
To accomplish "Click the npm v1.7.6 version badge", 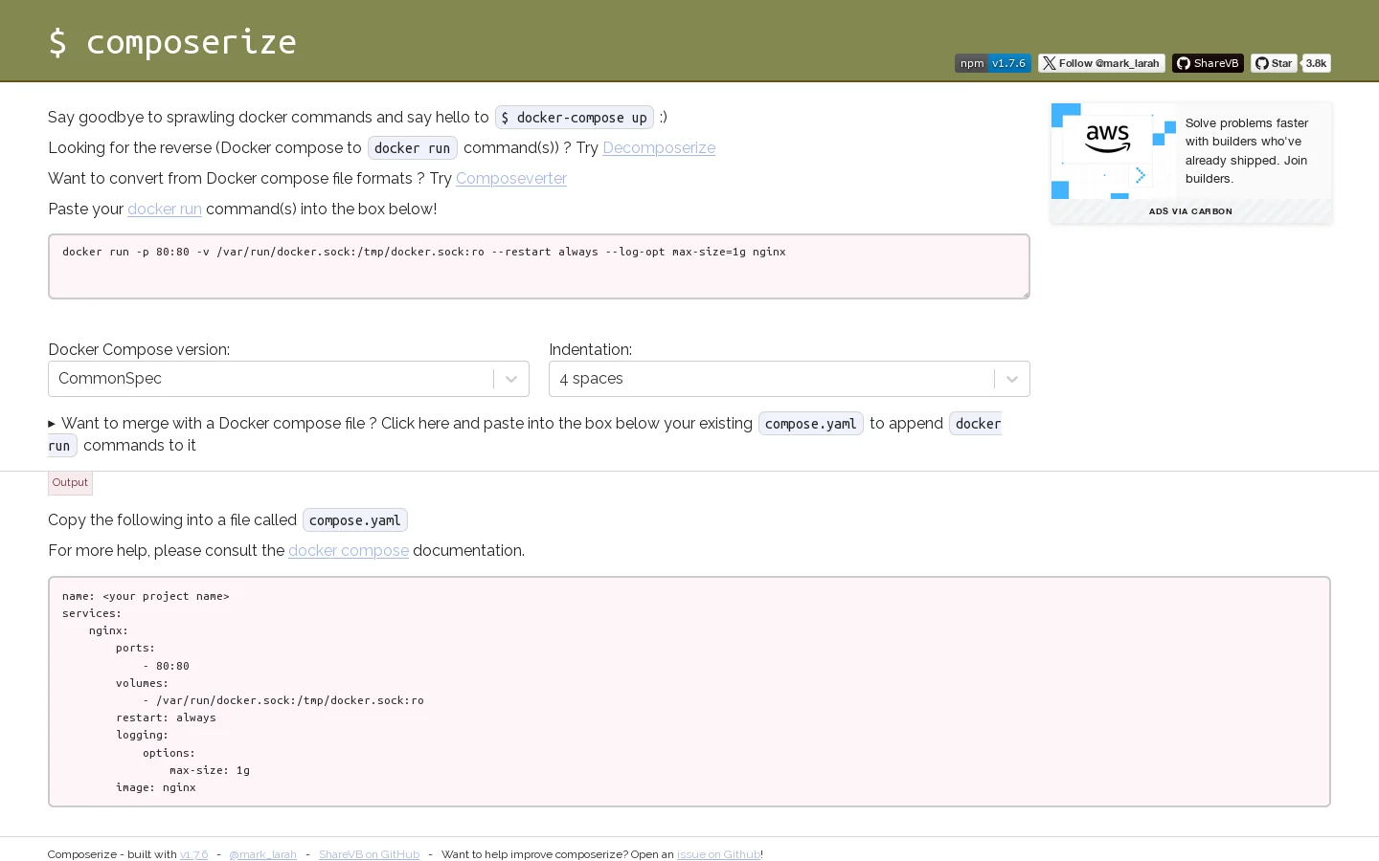I will (x=993, y=63).
